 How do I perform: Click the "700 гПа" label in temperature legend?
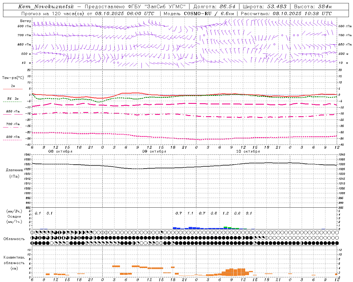tap(13, 124)
